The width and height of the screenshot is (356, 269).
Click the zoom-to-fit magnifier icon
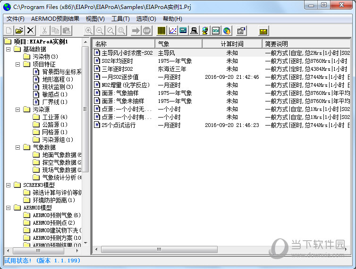click(121, 31)
